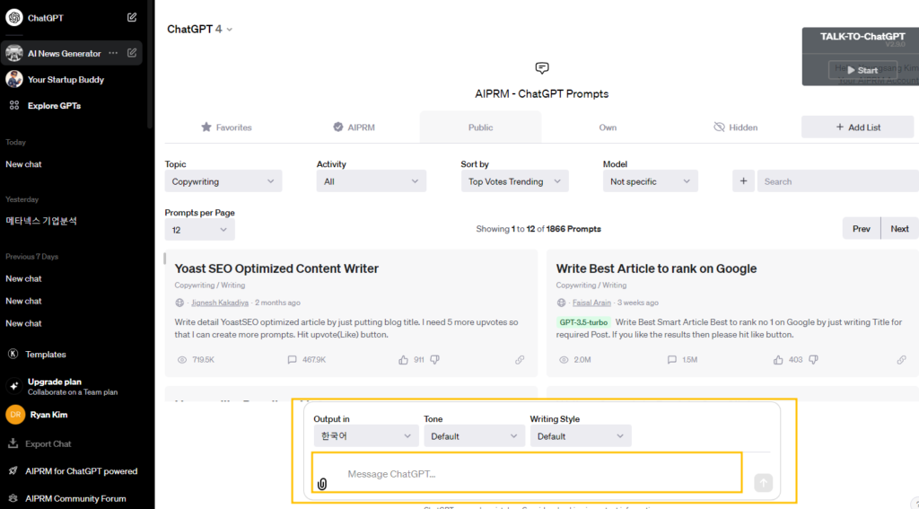Click the Upgrade plan sparkle icon
919x509 pixels.
14,386
